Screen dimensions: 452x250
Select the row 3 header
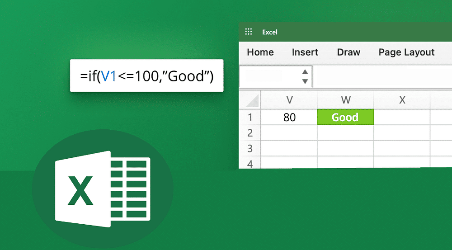tap(250, 148)
